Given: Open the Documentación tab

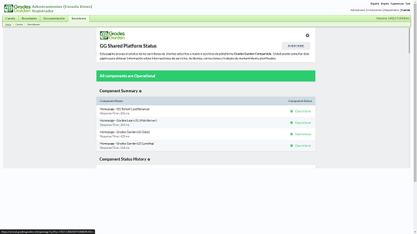Looking at the screenshot, I should (54, 19).
